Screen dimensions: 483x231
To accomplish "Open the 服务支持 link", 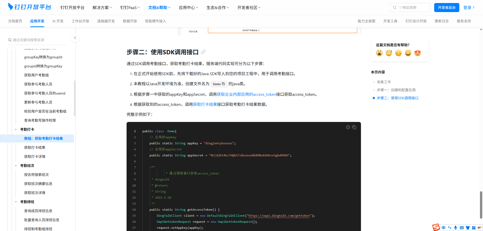I will point(464,21).
